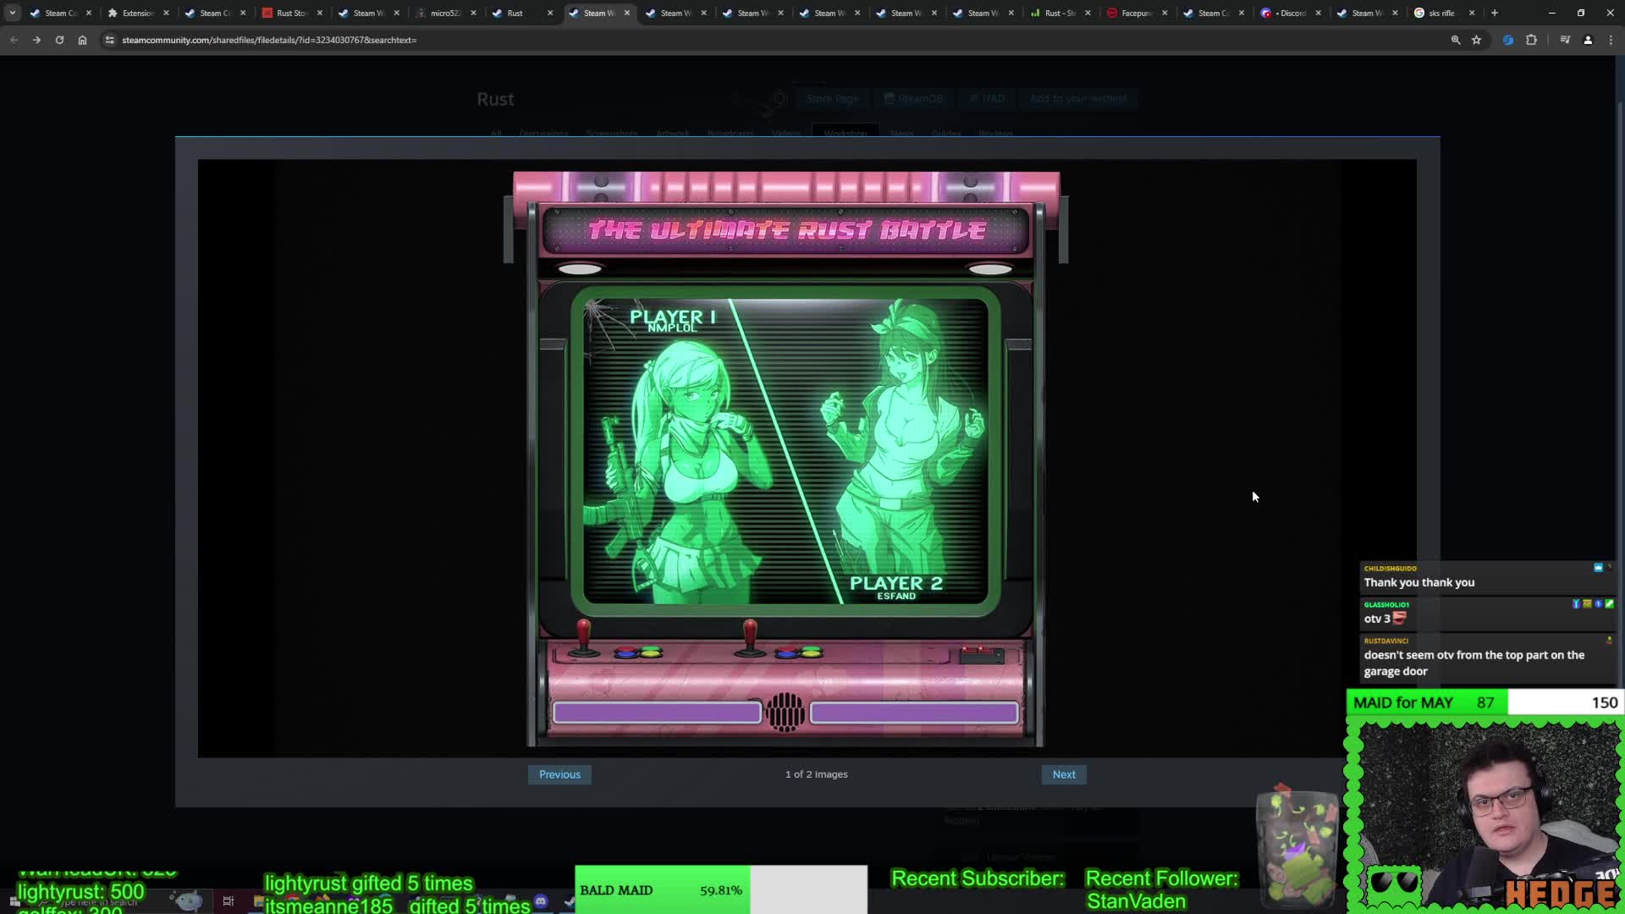Click the BALD MAID progress bar

click(x=721, y=889)
